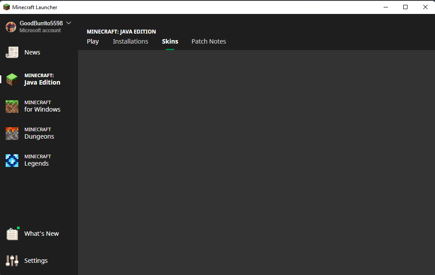Switch to the Play tab
This screenshot has height=275, width=435.
tap(93, 41)
